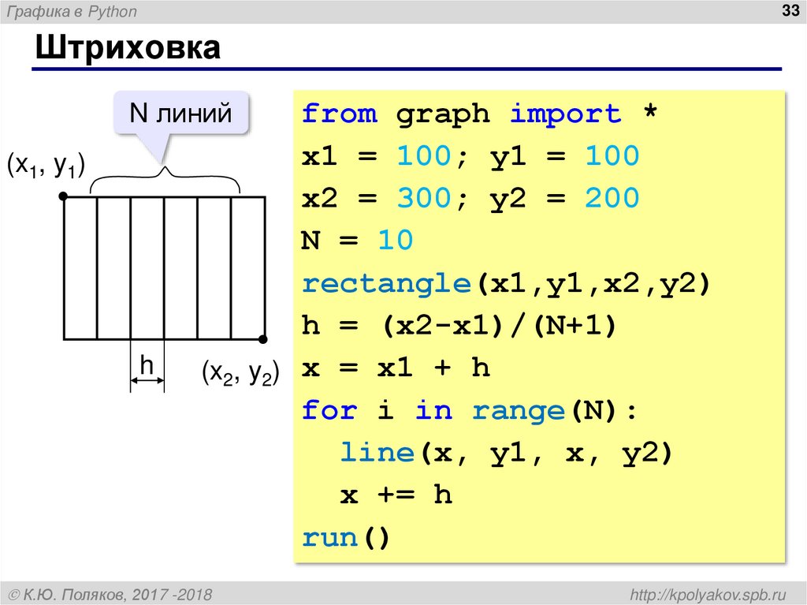
Task: Click the kpolyakov.spb.ru link in footer
Action: click(708, 595)
